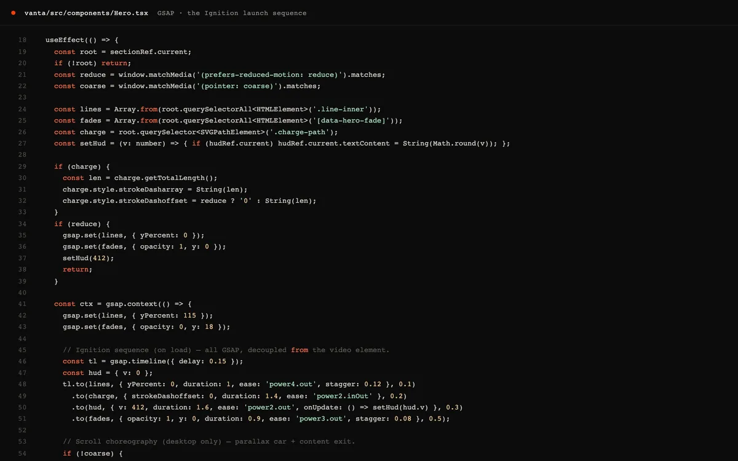The image size is (738, 461).
Task: Click the "useEffect(() => {" line
Action: pyautogui.click(x=82, y=40)
